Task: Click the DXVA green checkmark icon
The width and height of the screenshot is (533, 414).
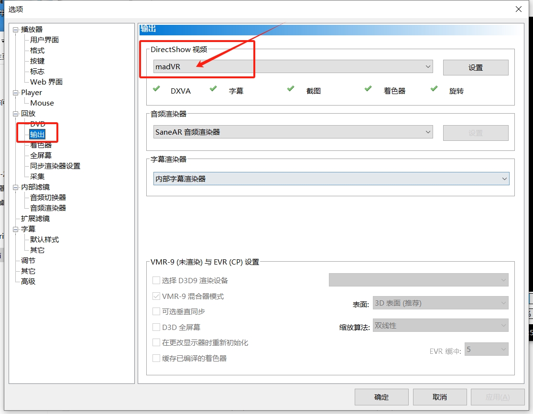Action: [x=156, y=89]
